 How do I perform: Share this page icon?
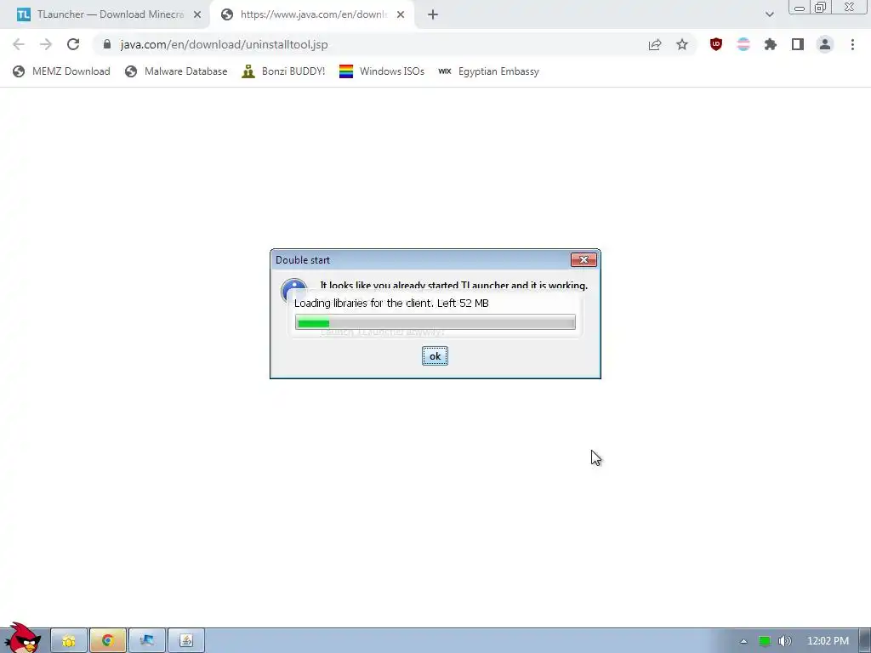coord(655,44)
